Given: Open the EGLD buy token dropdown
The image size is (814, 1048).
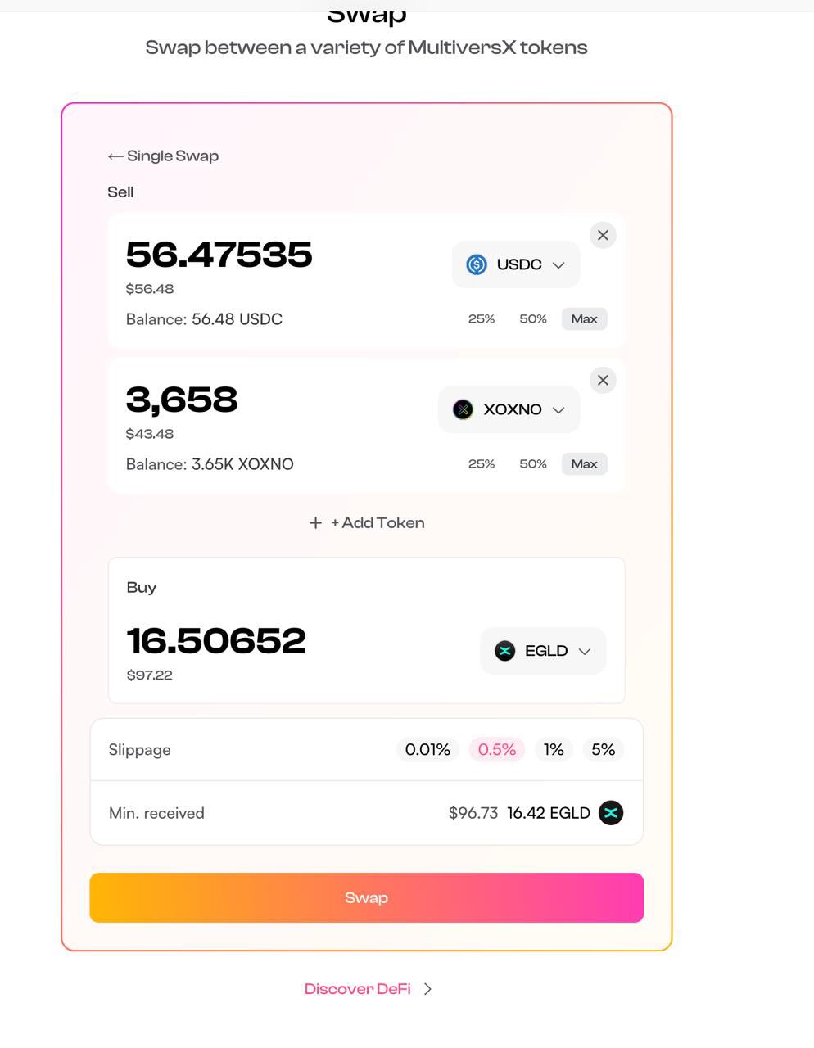Looking at the screenshot, I should [x=585, y=652].
